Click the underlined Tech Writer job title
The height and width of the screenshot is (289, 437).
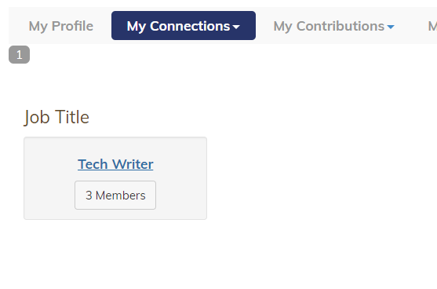[115, 164]
